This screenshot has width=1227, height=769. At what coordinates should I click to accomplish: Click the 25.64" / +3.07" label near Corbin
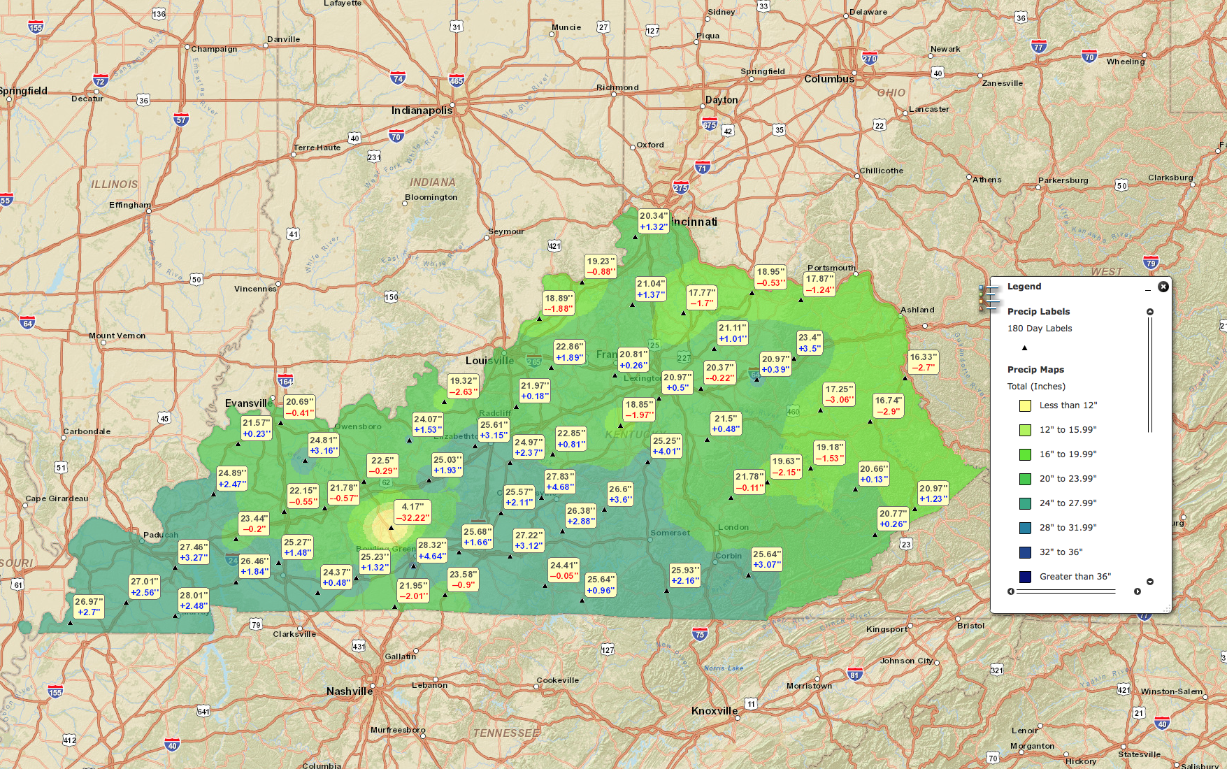pos(767,559)
